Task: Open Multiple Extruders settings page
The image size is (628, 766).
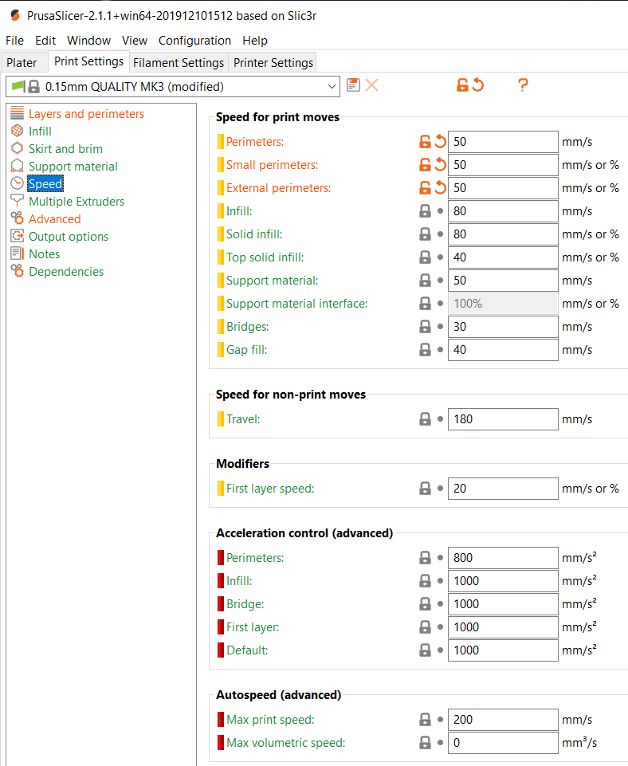Action: coord(77,202)
